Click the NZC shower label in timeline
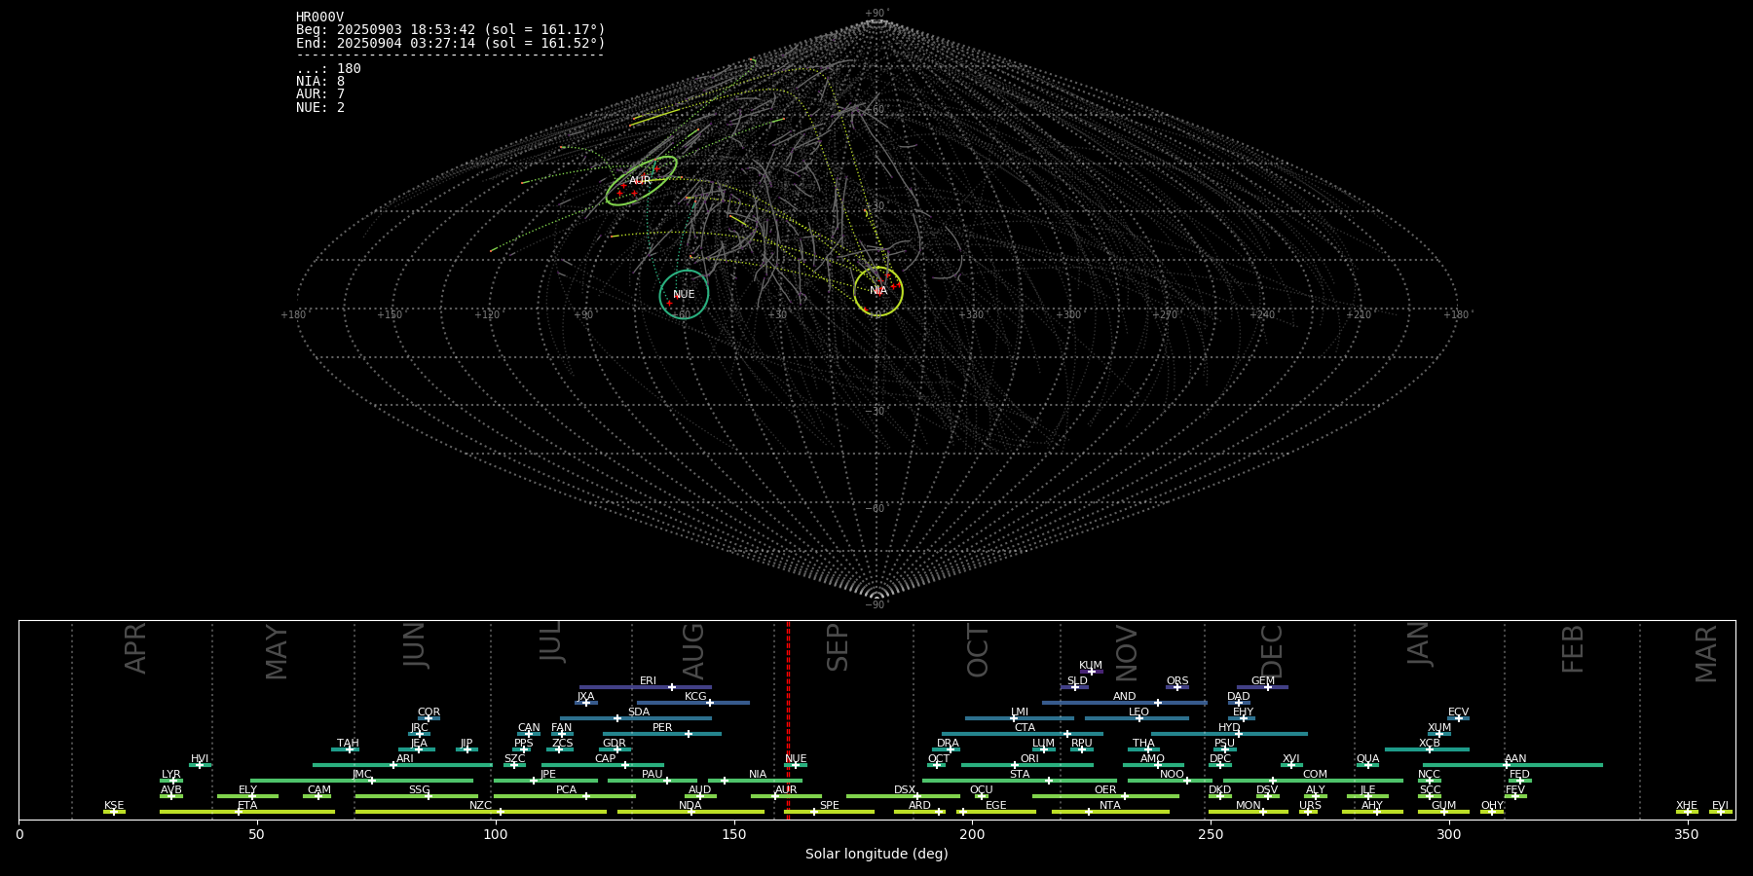Image resolution: width=1753 pixels, height=876 pixels. coord(480,805)
